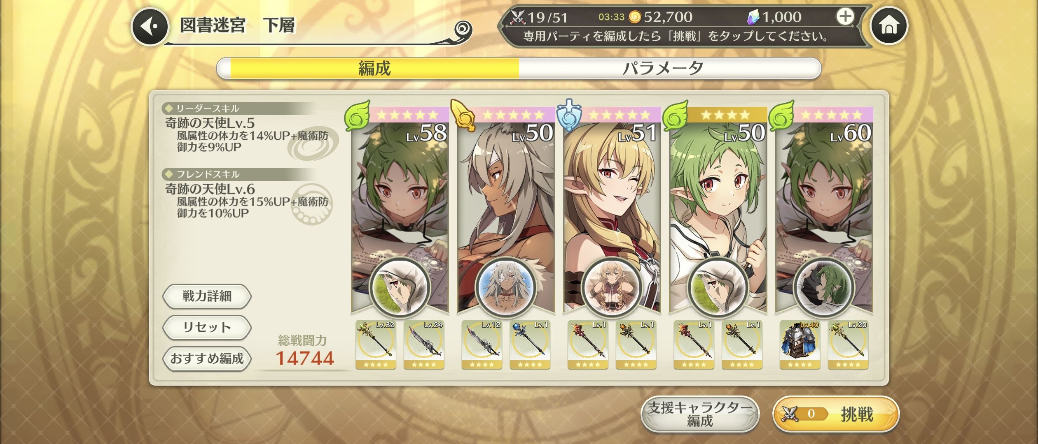Screen dimensions: 1038x444
Task: Select the Lv.12 blade equipment icon
Action: point(482,345)
